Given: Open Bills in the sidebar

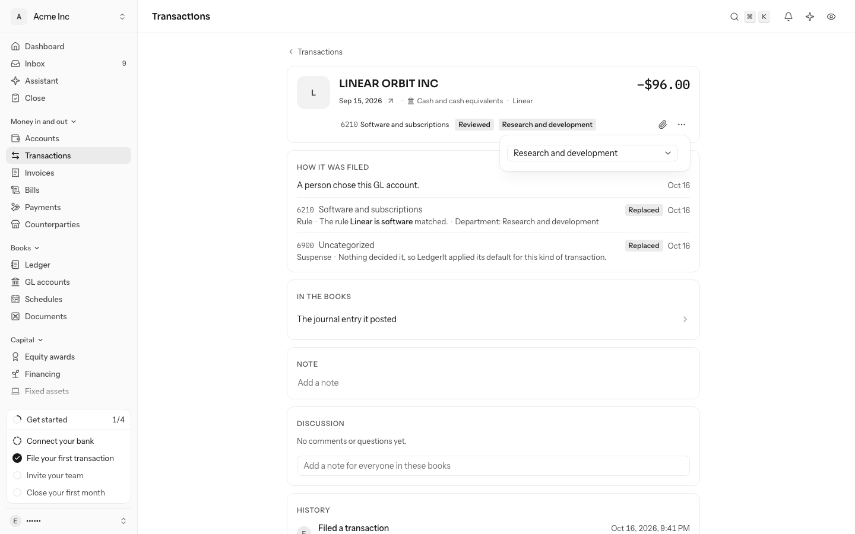Looking at the screenshot, I should [x=68, y=190].
